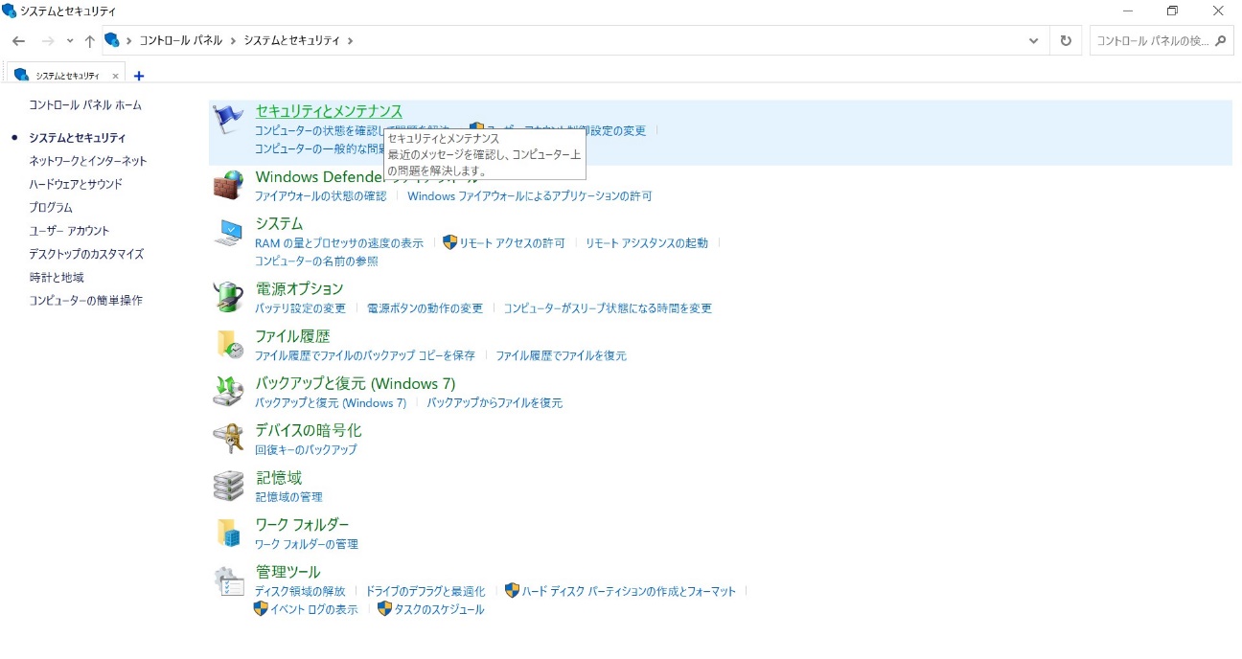Viewport: 1242px width, 659px height.
Task: Click the システム computer monitor icon
Action: pos(227,230)
